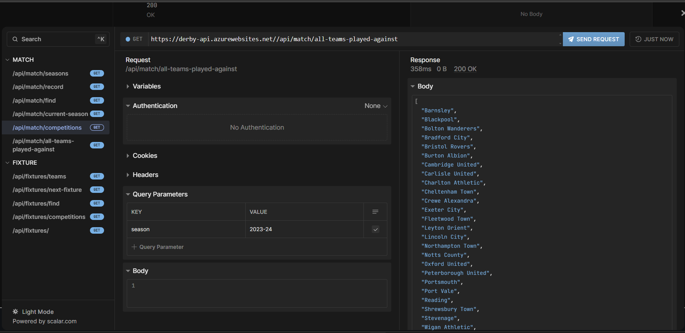Image resolution: width=685 pixels, height=333 pixels.
Task: Open the Authentication None dropdown
Action: (x=375, y=105)
